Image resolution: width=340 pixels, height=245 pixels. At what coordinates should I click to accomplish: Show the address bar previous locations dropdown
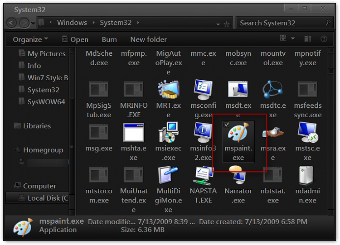tap(218, 24)
